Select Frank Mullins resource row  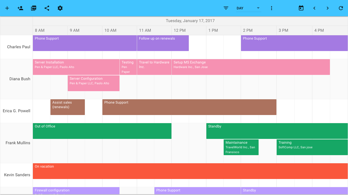[16, 143]
